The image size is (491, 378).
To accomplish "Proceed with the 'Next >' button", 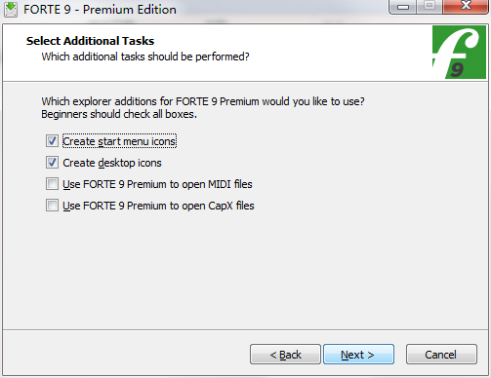I will pyautogui.click(x=358, y=355).
